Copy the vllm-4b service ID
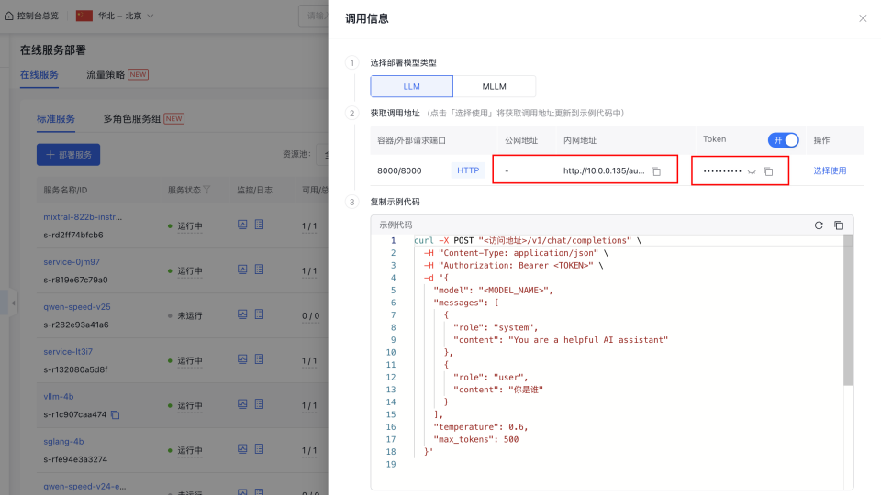This screenshot has width=881, height=495. click(115, 414)
